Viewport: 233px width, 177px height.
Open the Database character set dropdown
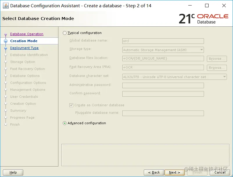tap(174, 77)
